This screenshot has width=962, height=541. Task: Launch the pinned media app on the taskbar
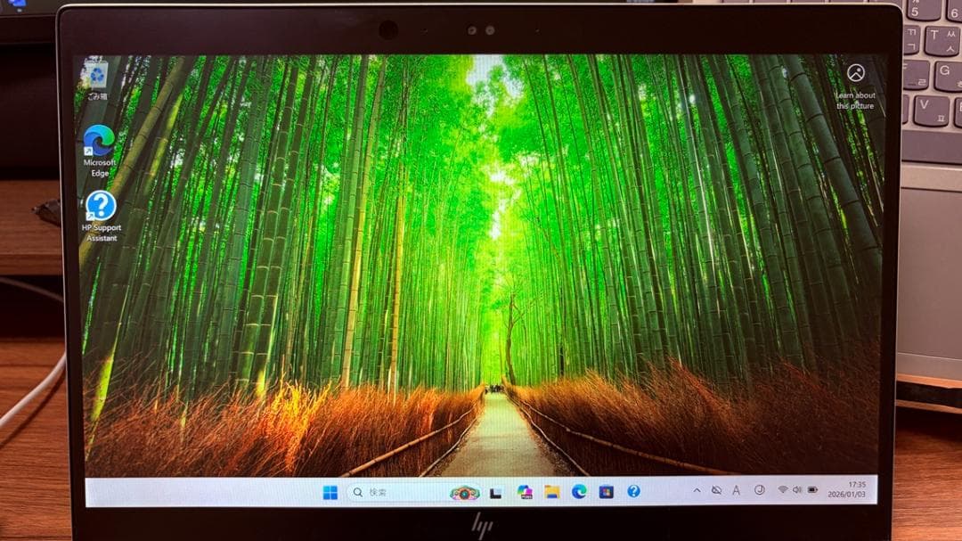point(525,491)
